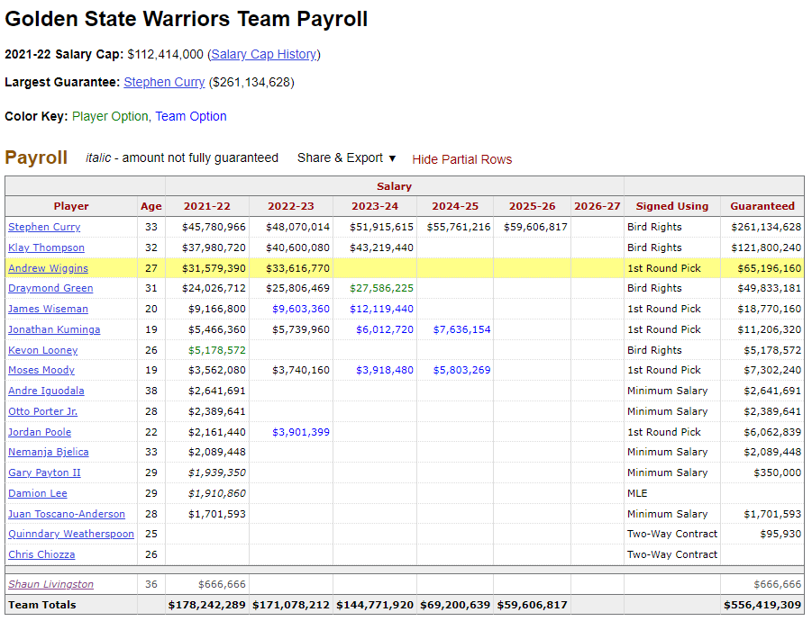This screenshot has height=621, width=812.
Task: Select Wiggins' guaranteed amount $65,196,160
Action: [x=770, y=268]
